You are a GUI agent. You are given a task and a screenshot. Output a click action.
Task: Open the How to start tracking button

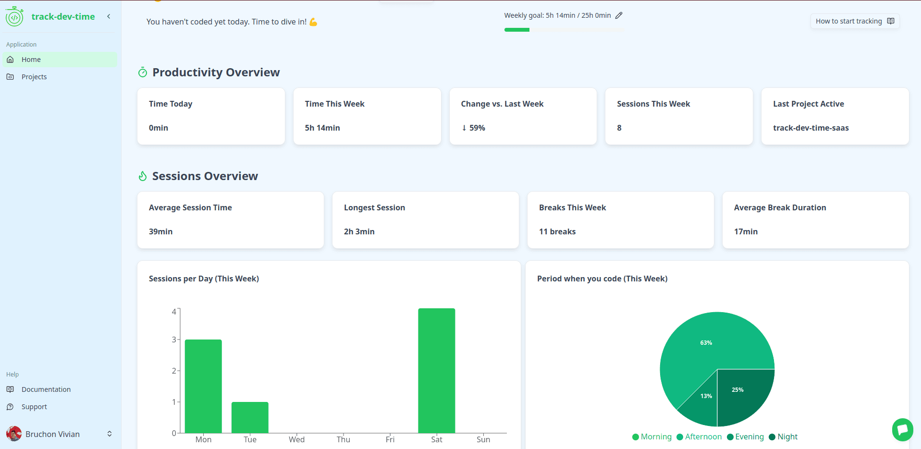[855, 21]
